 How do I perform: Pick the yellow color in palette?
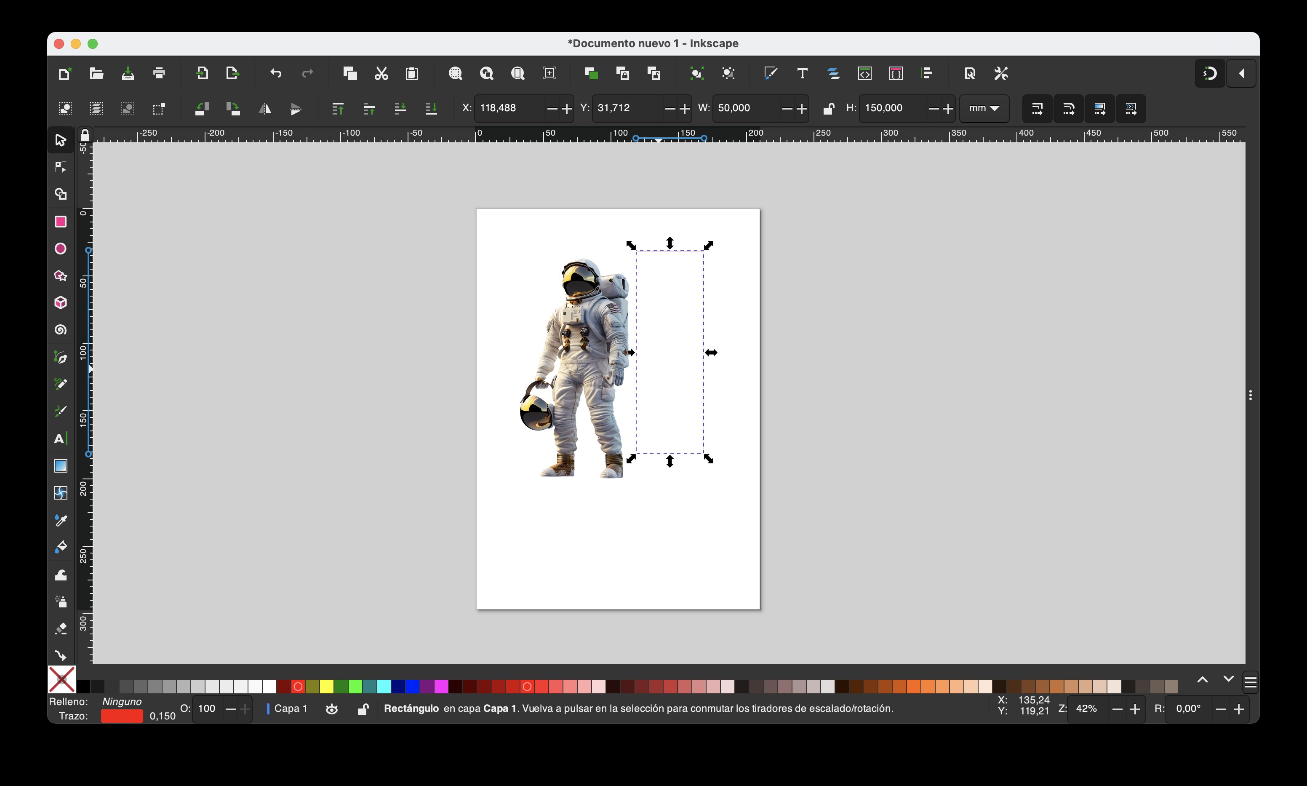coord(327,687)
